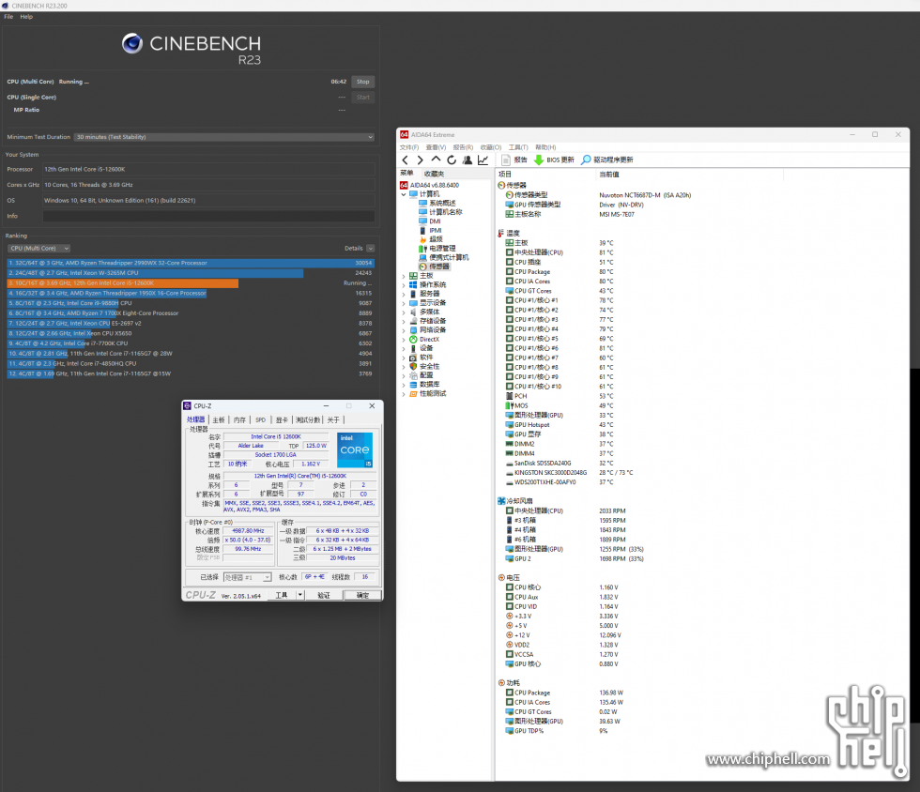Click 性能测试 benchmark icon in tree
The image size is (920, 792).
(413, 393)
